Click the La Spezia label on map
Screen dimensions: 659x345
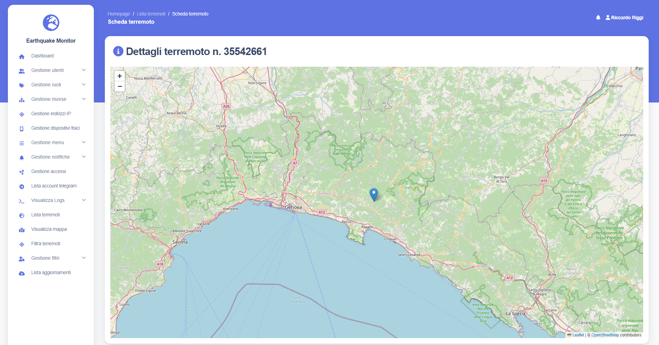click(x=515, y=313)
